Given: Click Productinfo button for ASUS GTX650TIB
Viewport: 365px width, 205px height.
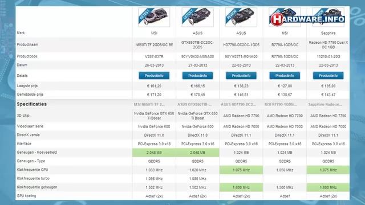Looking at the screenshot, I should pos(197,76).
